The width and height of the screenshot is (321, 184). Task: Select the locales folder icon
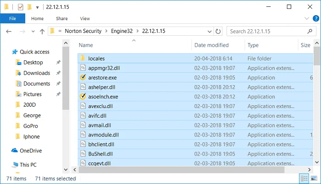[x=83, y=58]
